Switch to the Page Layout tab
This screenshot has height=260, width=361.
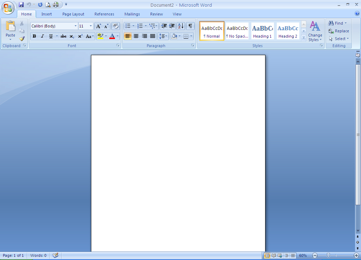(x=73, y=14)
